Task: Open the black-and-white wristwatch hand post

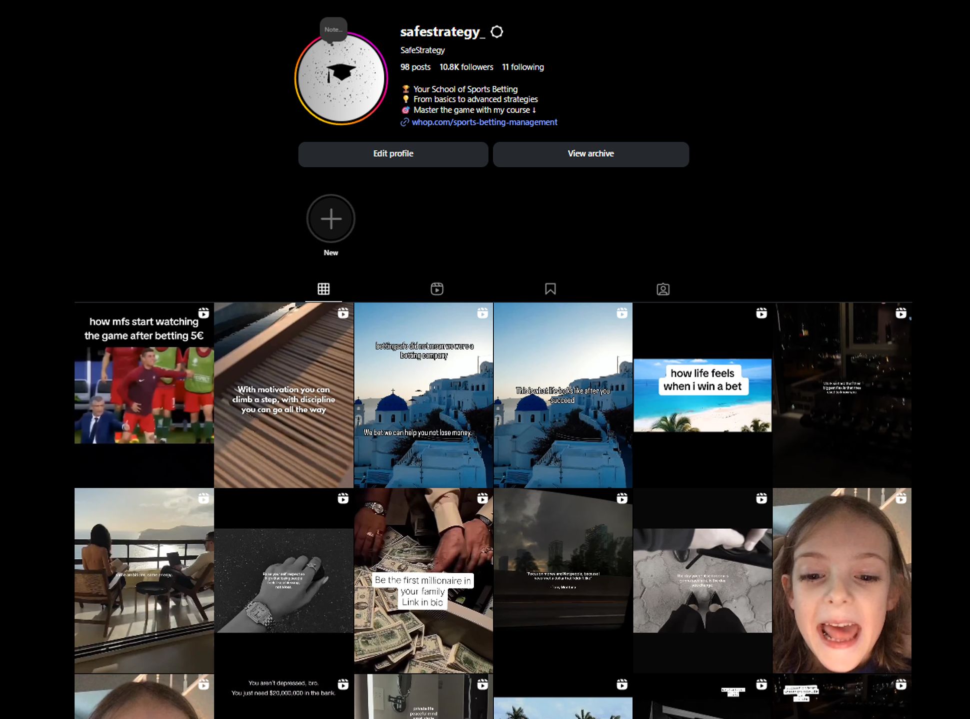Action: (x=284, y=581)
